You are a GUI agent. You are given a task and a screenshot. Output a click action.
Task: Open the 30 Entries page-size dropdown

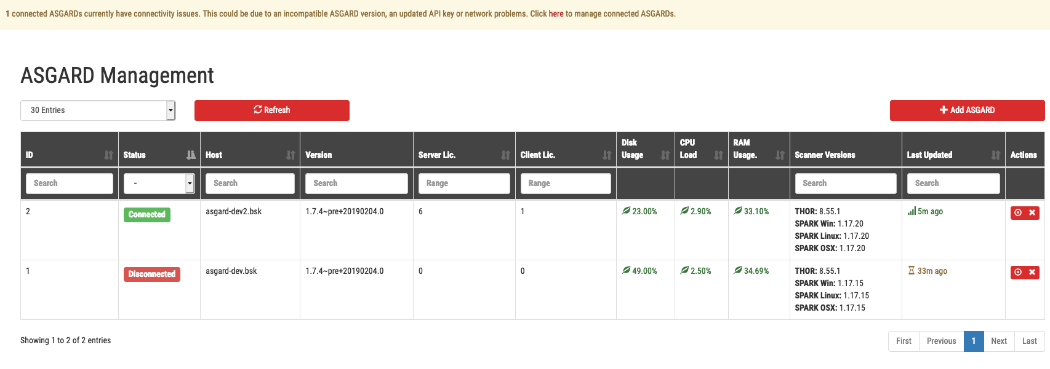coord(98,111)
